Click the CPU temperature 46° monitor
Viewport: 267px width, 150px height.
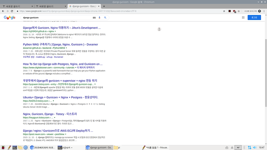238,148
